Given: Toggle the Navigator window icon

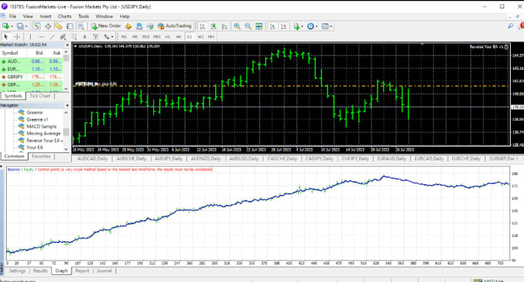Looking at the screenshot, I should tap(59, 26).
